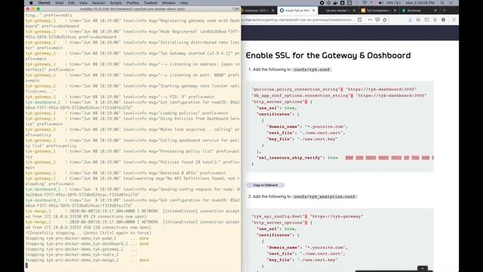Open a new browser tab with plus button
This screenshot has width=483, height=272.
coord(445,11)
